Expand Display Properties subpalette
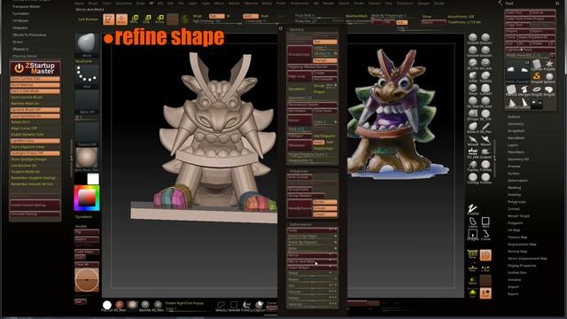The image size is (567, 319). [x=522, y=266]
